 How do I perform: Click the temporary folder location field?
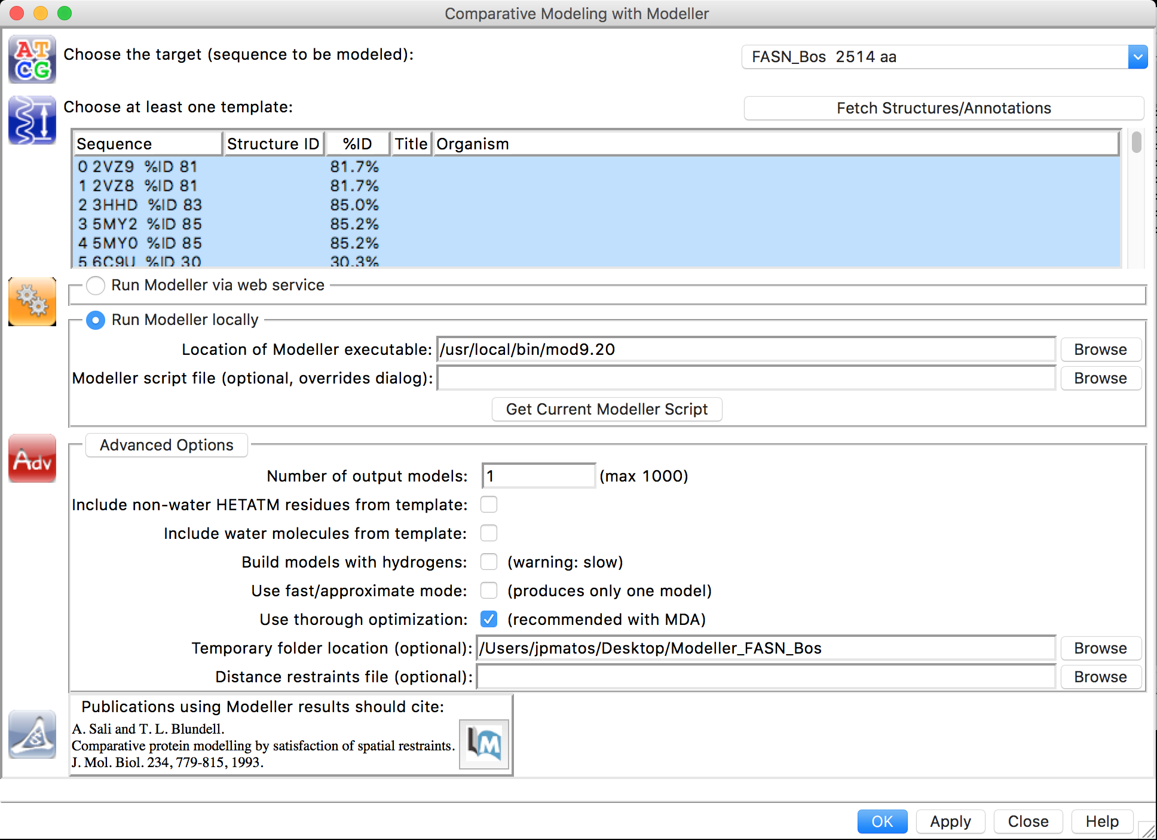766,648
